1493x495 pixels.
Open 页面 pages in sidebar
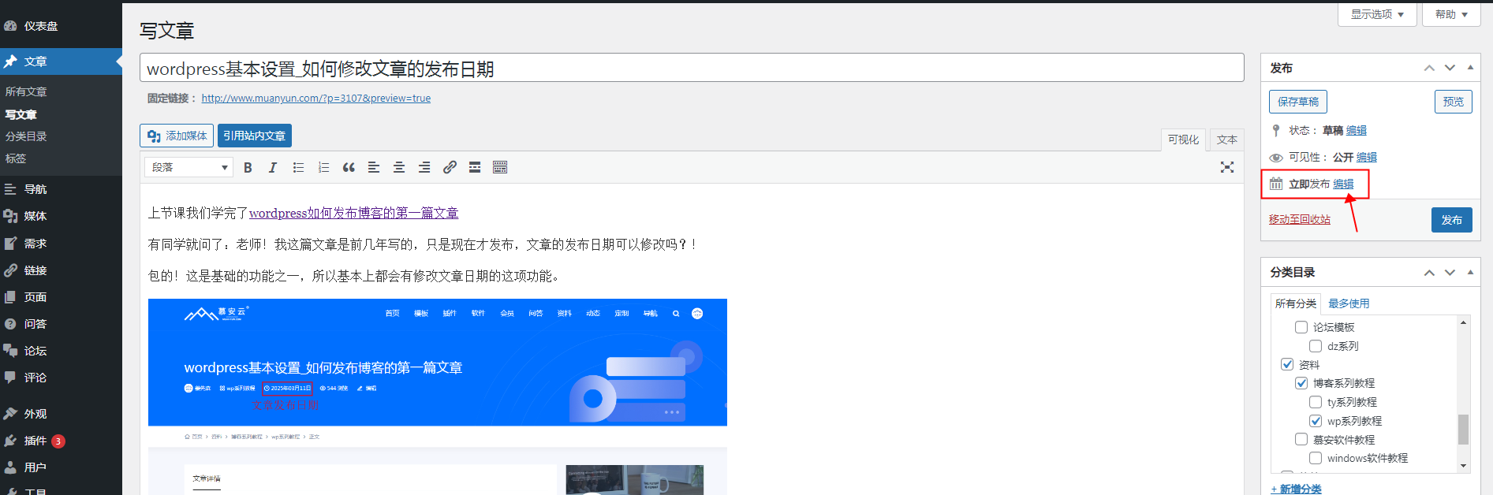tap(61, 297)
